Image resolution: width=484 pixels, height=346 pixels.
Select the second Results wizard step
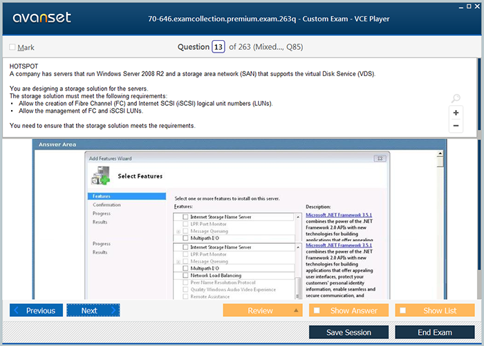[100, 253]
